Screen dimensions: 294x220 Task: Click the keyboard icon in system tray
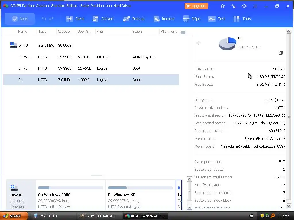point(252,216)
